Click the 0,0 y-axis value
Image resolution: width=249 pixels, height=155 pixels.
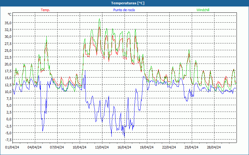click(9, 119)
